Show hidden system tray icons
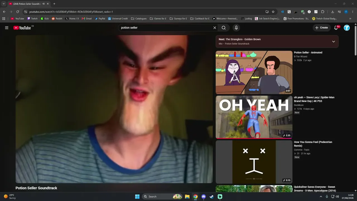Viewport: 357px width, 201px height. 321,197
